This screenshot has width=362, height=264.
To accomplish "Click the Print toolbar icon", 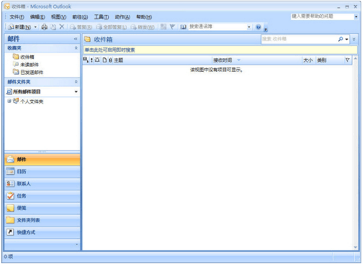I will (x=44, y=27).
